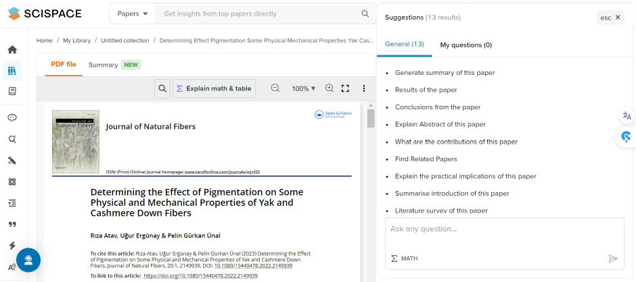Click the send question arrow icon
Viewport: 636px width, 282px height.
tap(613, 258)
